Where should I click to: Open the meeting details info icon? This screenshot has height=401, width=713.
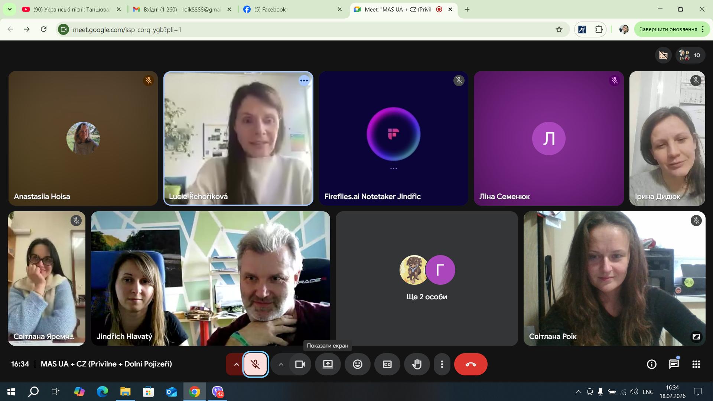pyautogui.click(x=651, y=364)
